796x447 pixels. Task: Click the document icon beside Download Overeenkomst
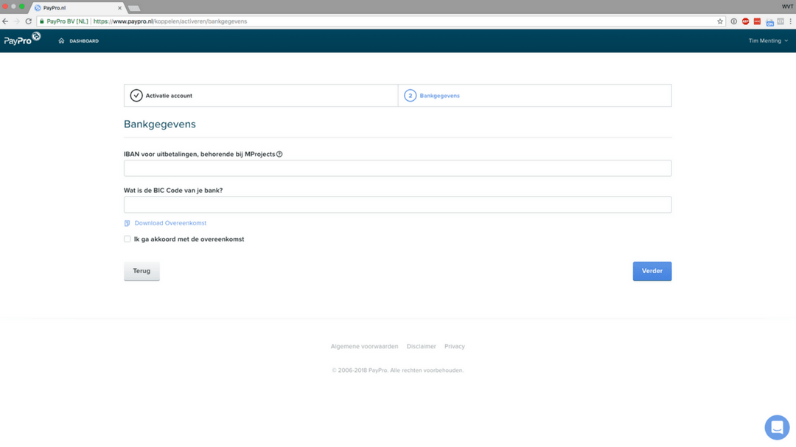(x=127, y=223)
